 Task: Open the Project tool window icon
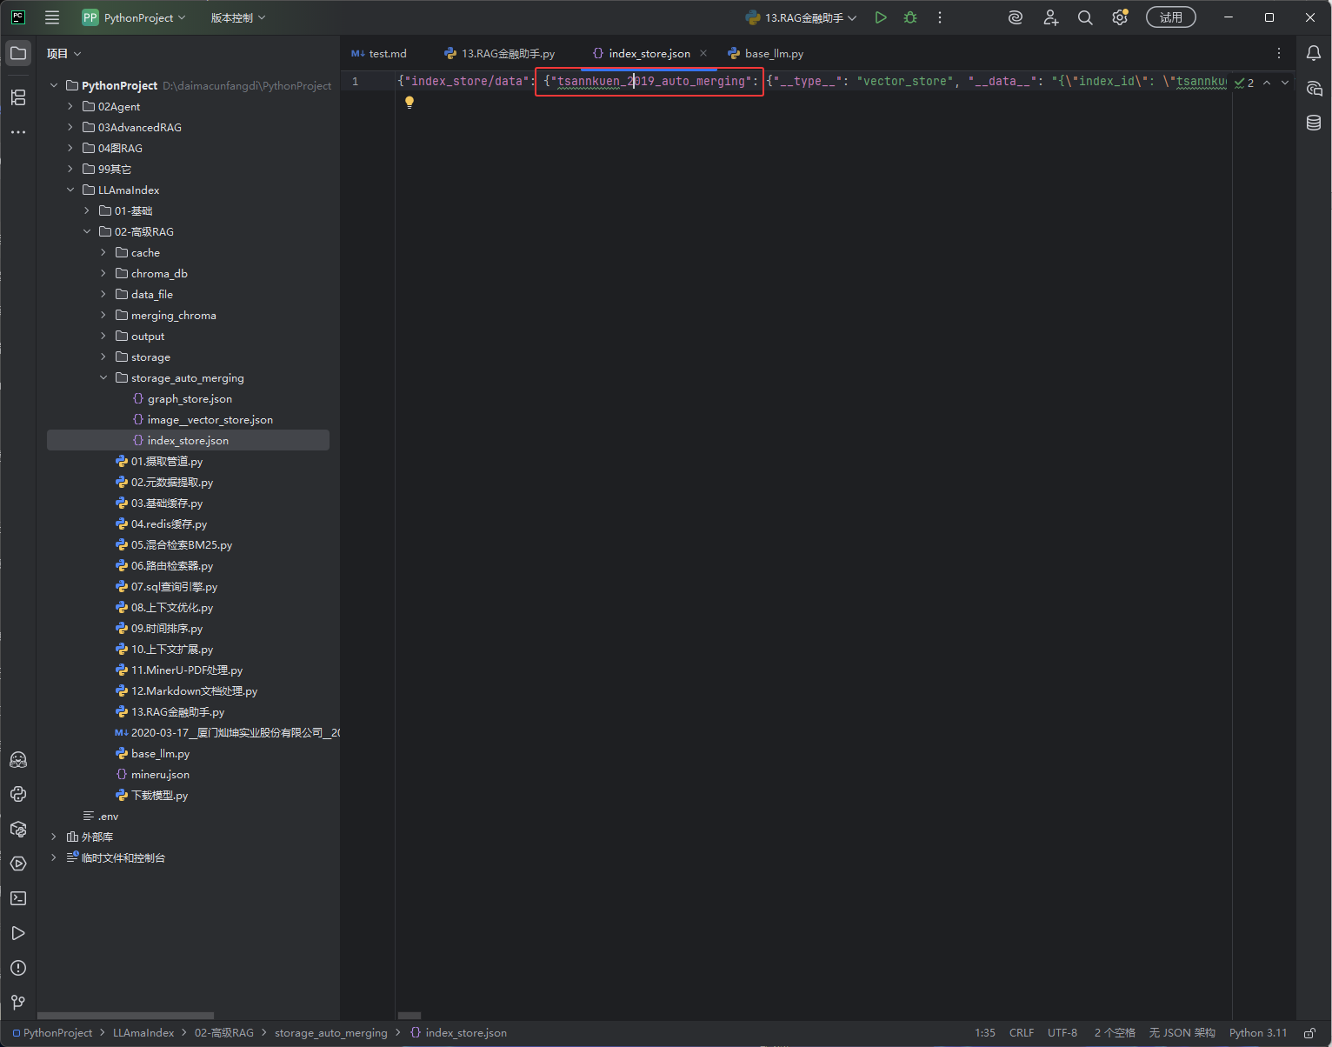pos(18,54)
